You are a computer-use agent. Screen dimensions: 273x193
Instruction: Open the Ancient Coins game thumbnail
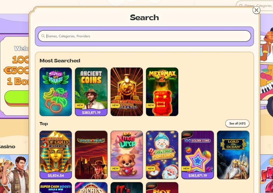click(91, 92)
